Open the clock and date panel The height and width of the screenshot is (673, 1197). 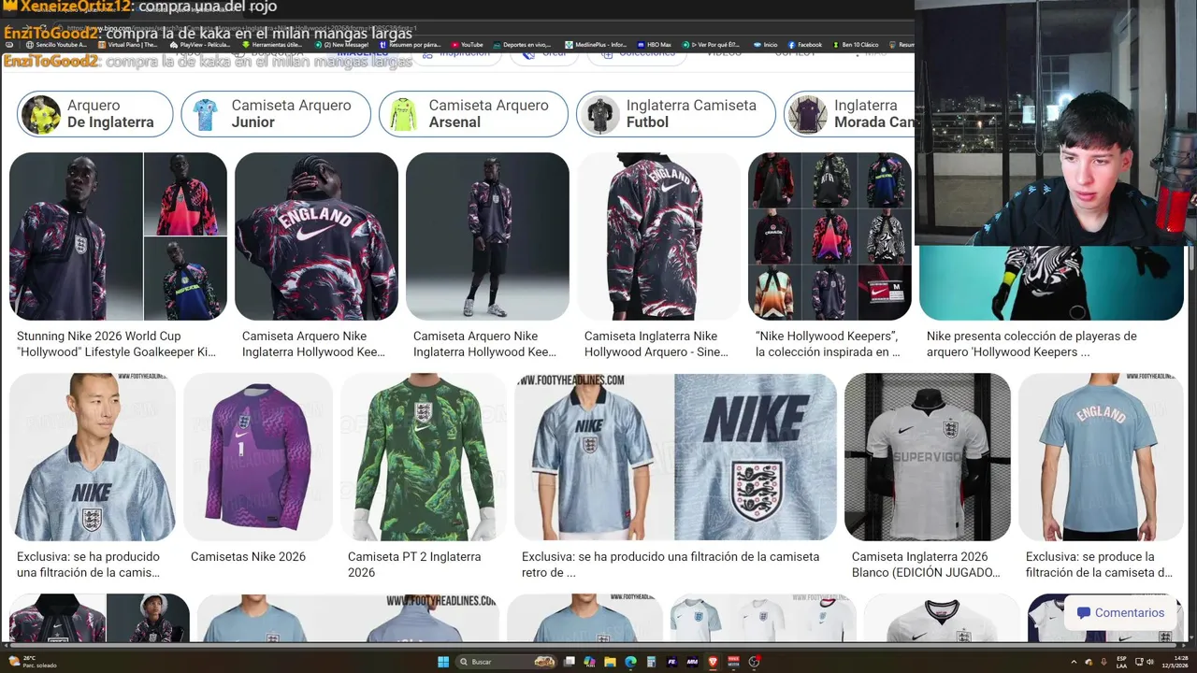coord(1175,662)
